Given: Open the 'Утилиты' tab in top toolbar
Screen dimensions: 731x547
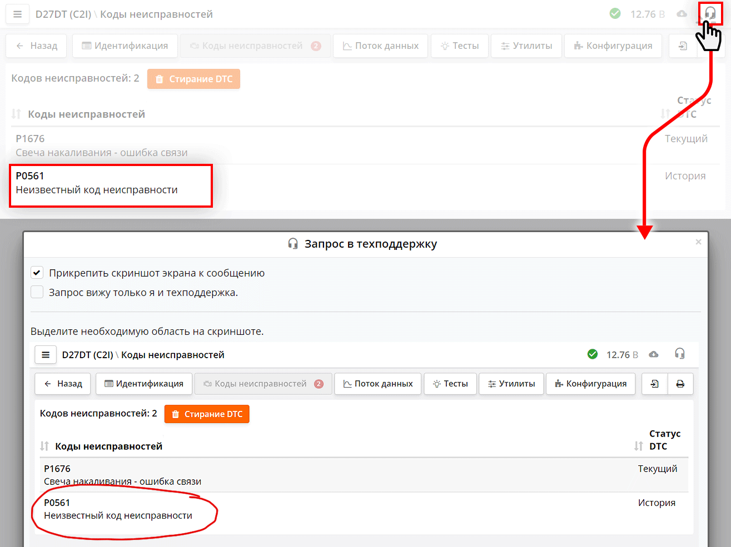Looking at the screenshot, I should point(526,46).
